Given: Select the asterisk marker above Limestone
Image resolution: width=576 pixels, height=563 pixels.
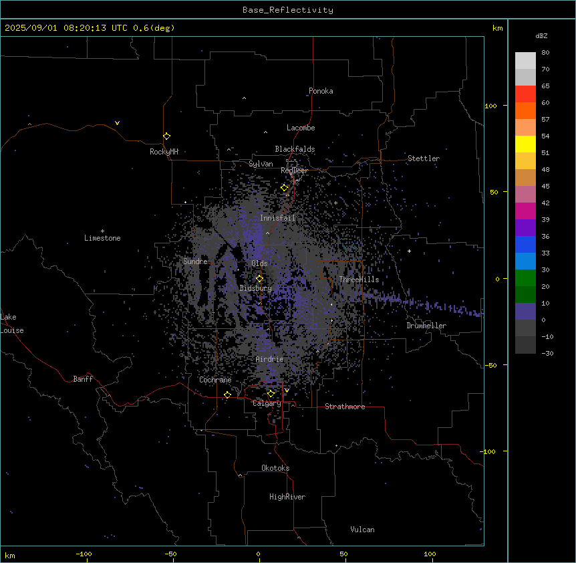Looking at the screenshot, I should point(102,231).
